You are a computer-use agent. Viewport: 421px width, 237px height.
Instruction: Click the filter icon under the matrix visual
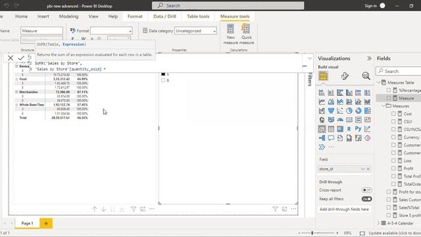(133, 209)
